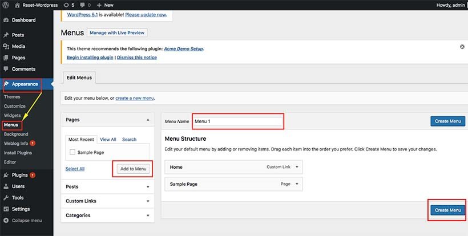Image resolution: width=468 pixels, height=236 pixels.
Task: Select the Search tab in Pages panel
Action: [x=129, y=140]
